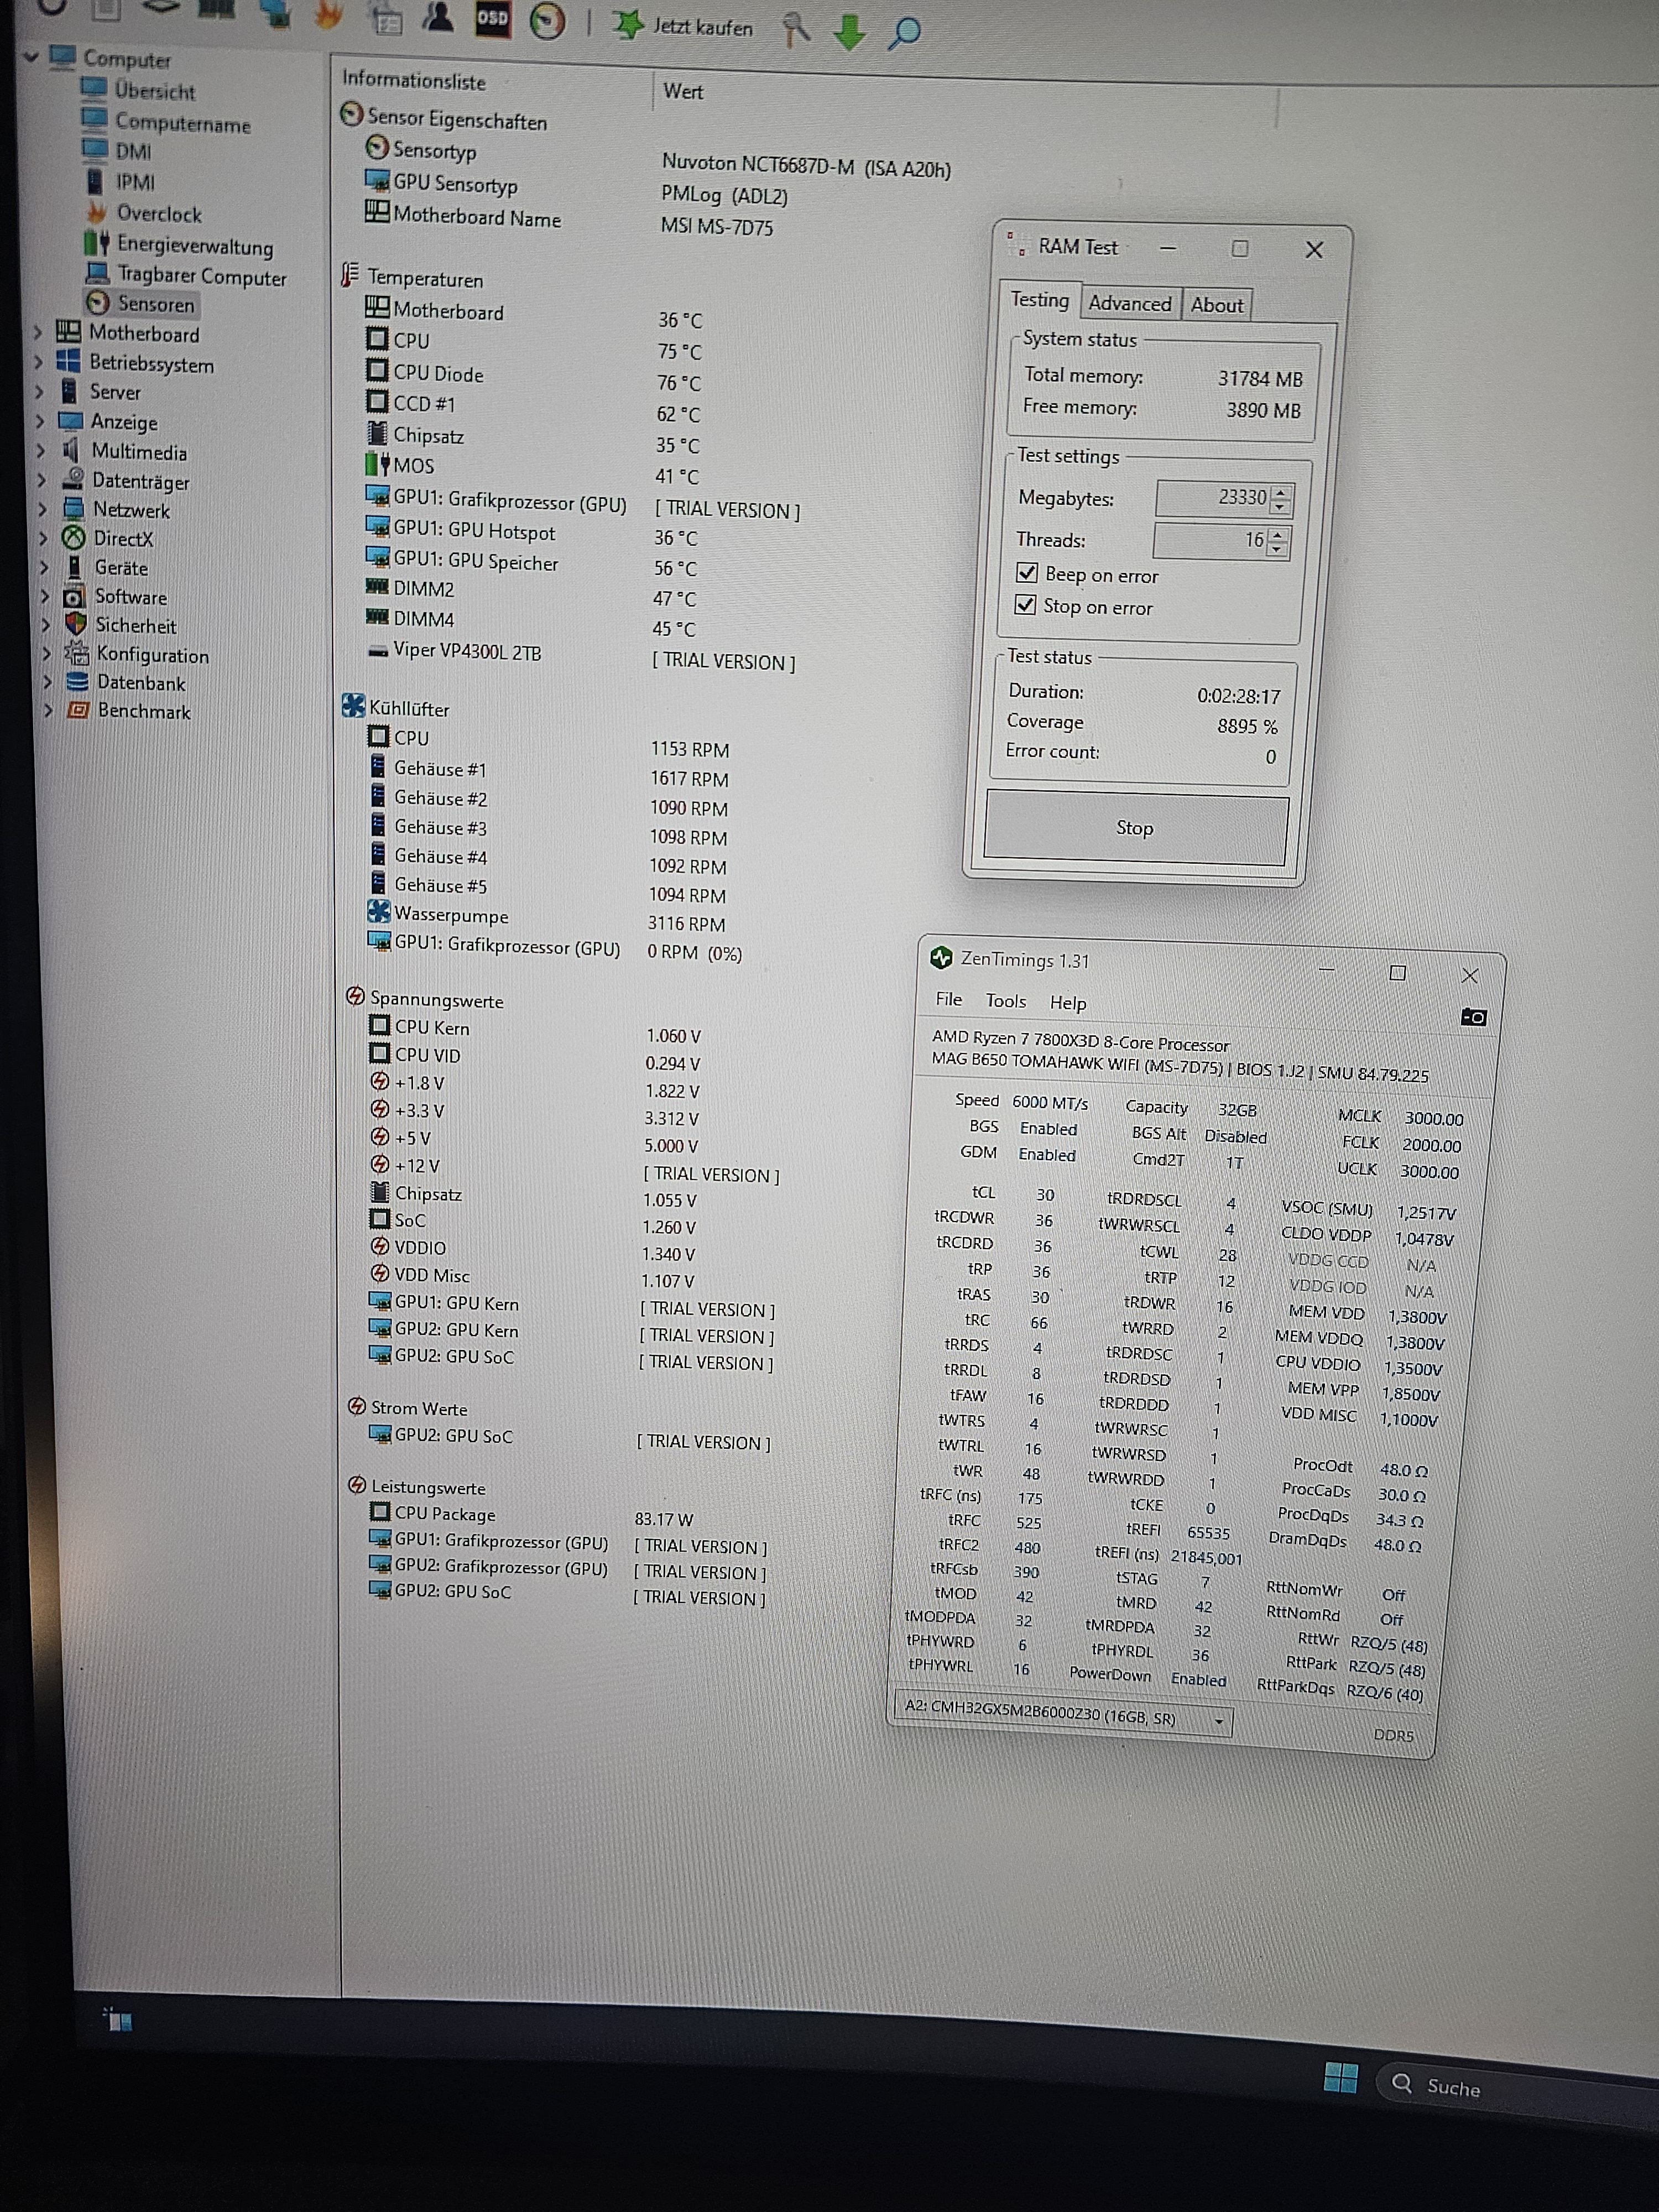Click the magnifier search icon in toolbar
Screen dimensions: 1659x2212
point(904,32)
